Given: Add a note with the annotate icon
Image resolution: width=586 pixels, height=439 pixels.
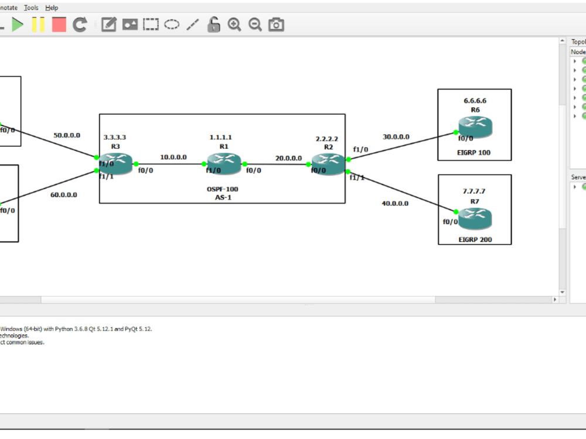Looking at the screenshot, I should click(108, 24).
